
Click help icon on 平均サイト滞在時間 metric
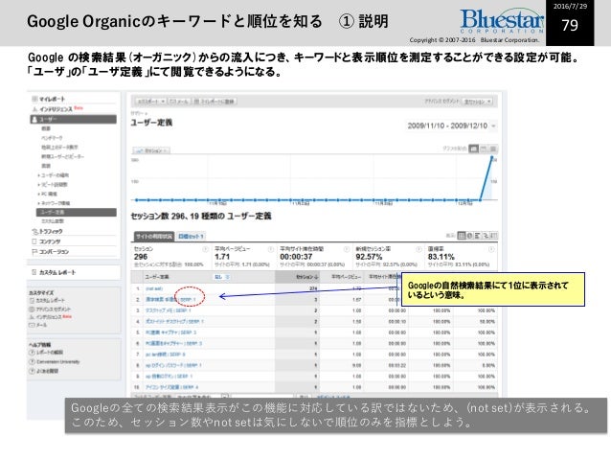(346, 249)
